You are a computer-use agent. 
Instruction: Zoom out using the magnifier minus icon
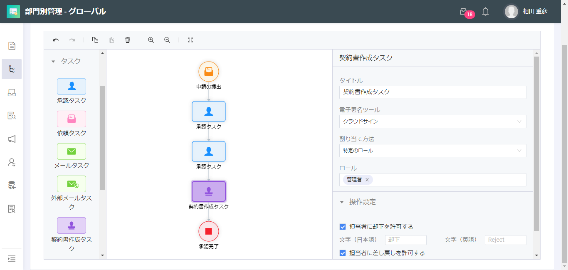(167, 40)
